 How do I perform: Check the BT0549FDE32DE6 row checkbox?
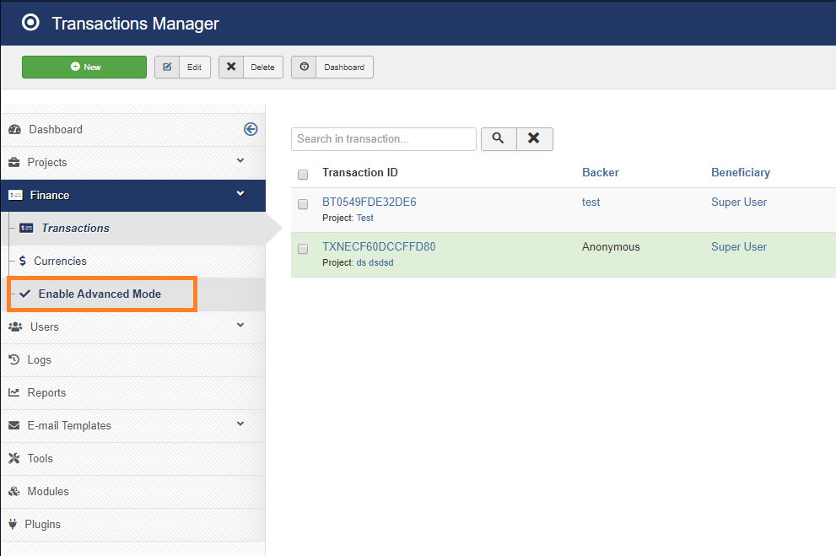tap(303, 204)
